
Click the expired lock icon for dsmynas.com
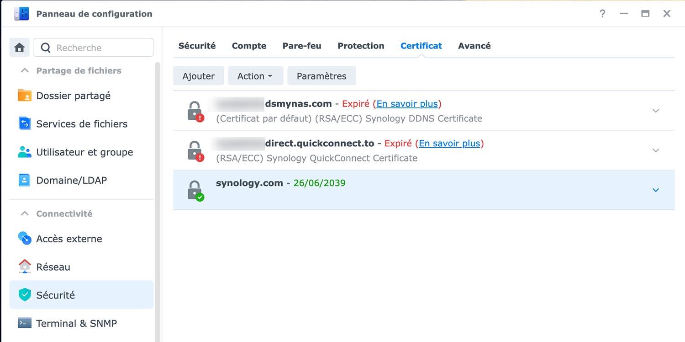pos(195,111)
